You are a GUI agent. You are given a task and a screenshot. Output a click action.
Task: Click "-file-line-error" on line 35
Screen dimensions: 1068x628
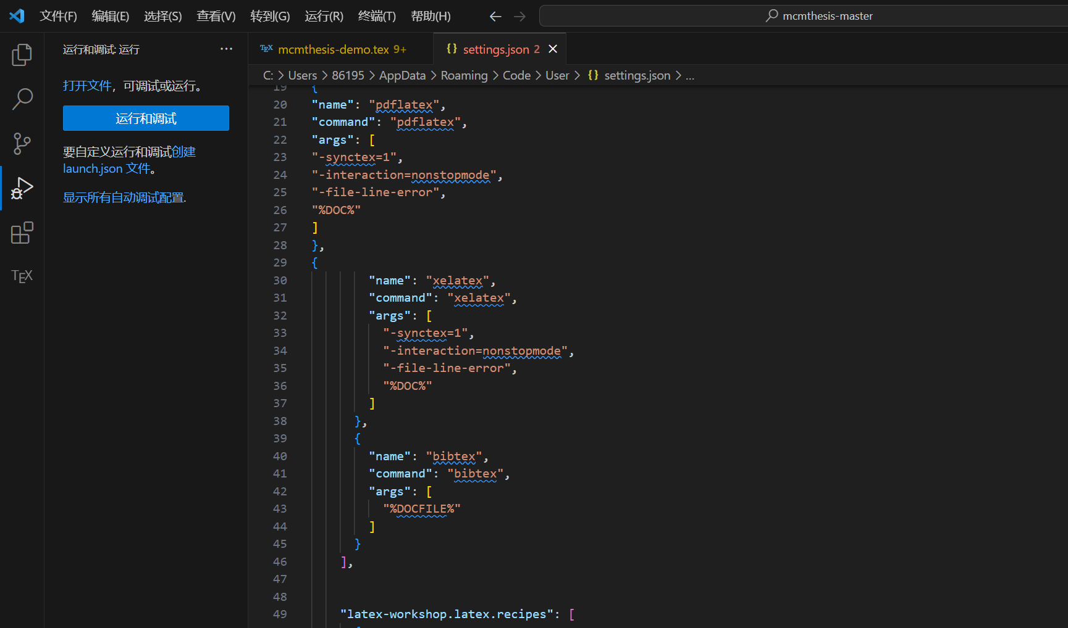(447, 368)
